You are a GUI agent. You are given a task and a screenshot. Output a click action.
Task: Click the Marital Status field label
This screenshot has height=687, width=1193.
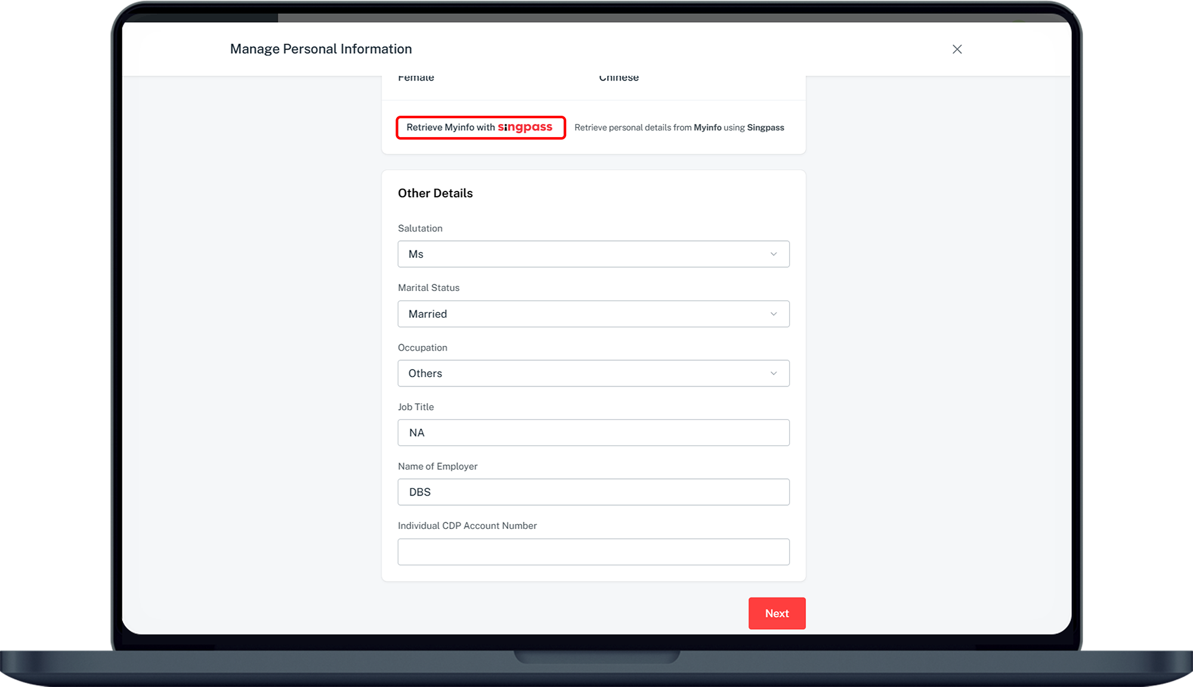[428, 287]
